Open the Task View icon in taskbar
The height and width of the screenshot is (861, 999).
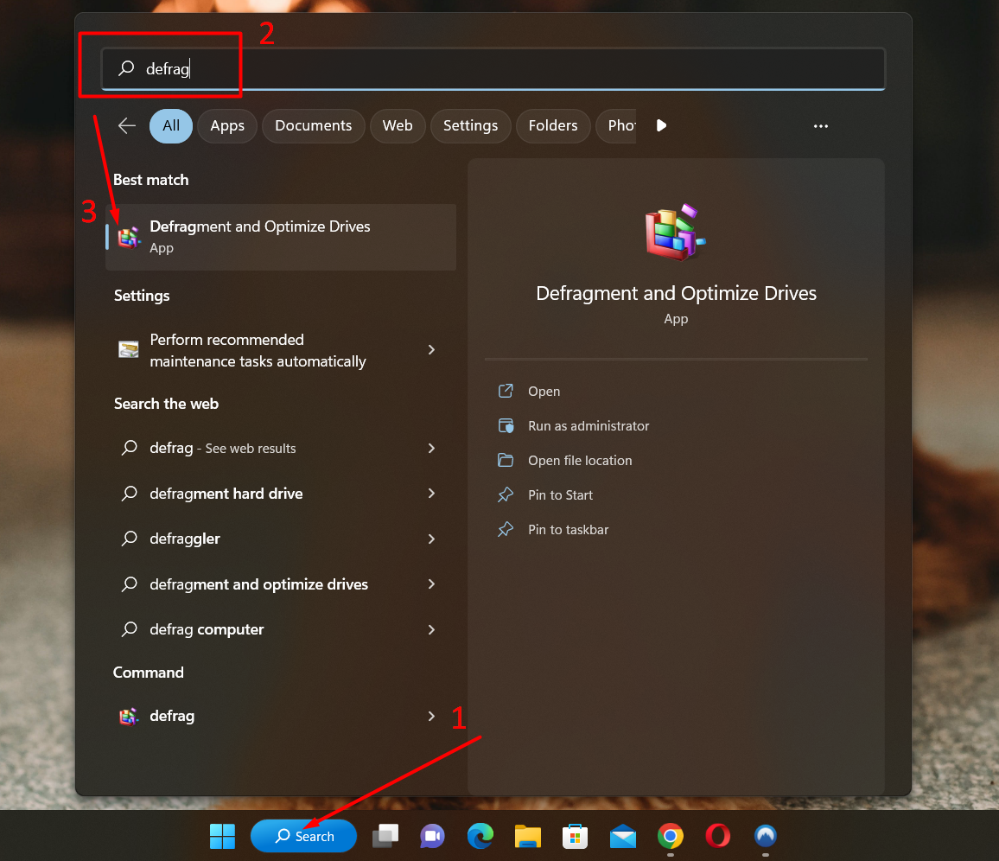click(385, 836)
